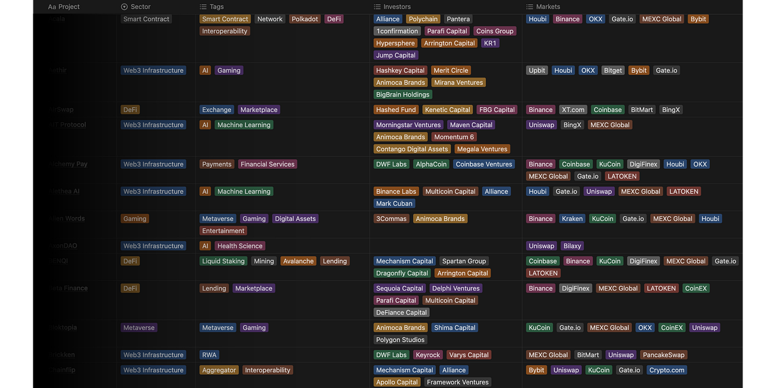The image size is (776, 388).
Task: Select the Shima Capital tag
Action: [x=455, y=328]
